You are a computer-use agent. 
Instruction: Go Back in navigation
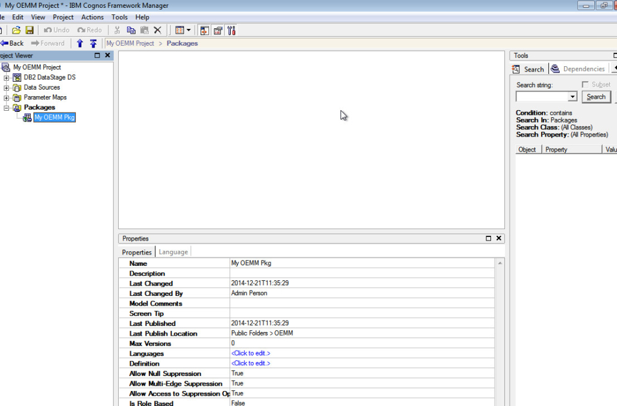pos(12,43)
